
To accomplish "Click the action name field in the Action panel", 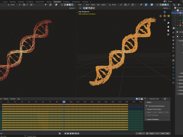I will 156,106.
